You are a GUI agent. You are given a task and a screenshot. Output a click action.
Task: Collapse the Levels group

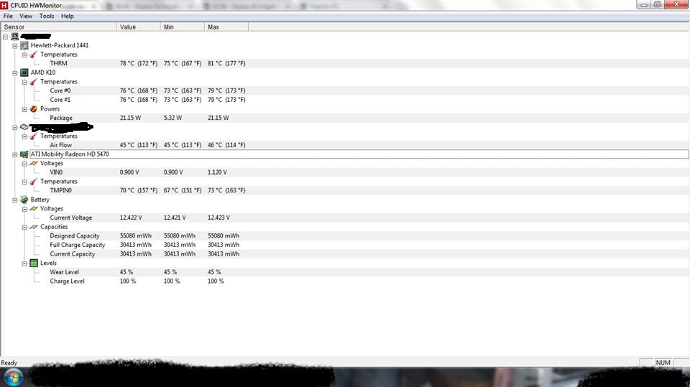point(24,264)
